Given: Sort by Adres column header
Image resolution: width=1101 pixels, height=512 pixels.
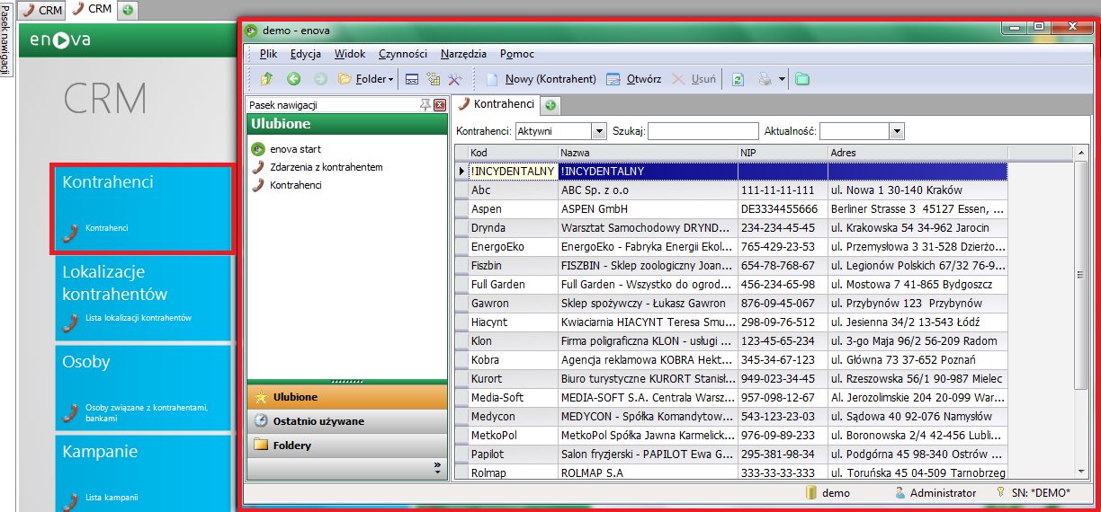Looking at the screenshot, I should pyautogui.click(x=917, y=153).
